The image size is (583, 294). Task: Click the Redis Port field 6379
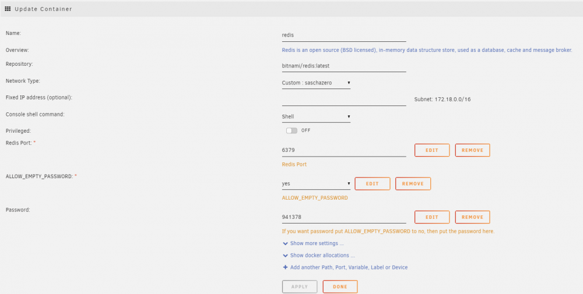[344, 150]
